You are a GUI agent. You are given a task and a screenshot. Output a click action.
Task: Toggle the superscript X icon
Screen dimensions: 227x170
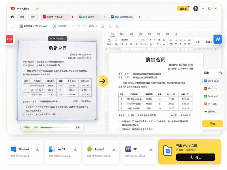(141, 44)
